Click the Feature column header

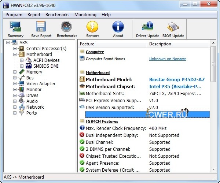tap(112, 44)
